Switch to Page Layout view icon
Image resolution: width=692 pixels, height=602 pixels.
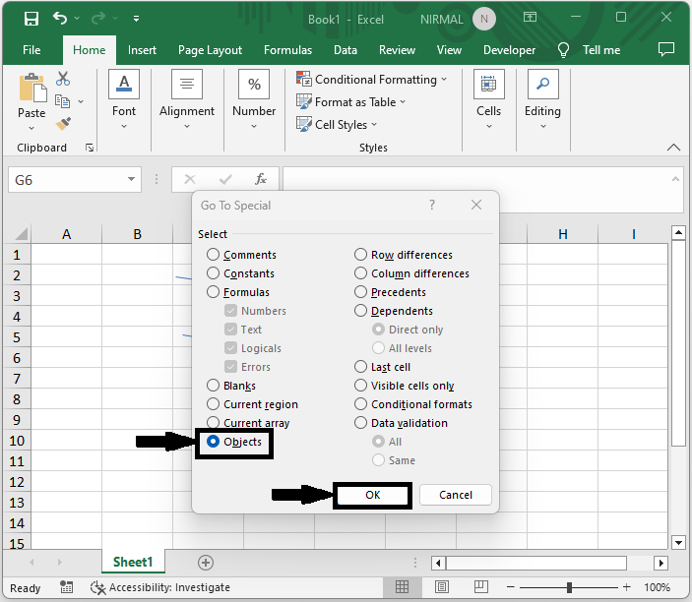pyautogui.click(x=442, y=587)
